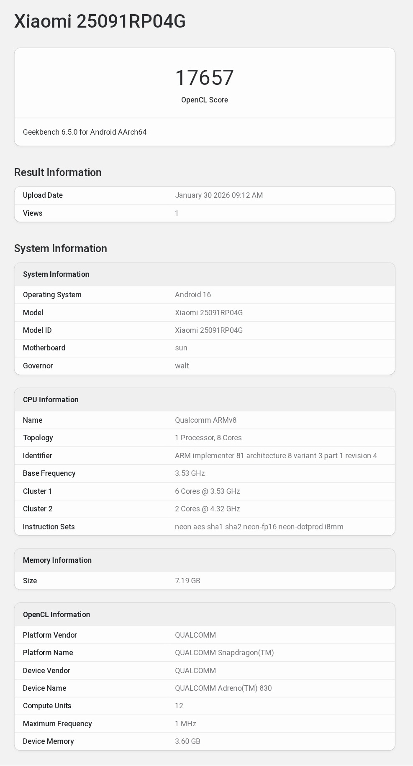Screen dimensions: 413x766
Task: Select the motherboard value sun
Action: [181, 348]
